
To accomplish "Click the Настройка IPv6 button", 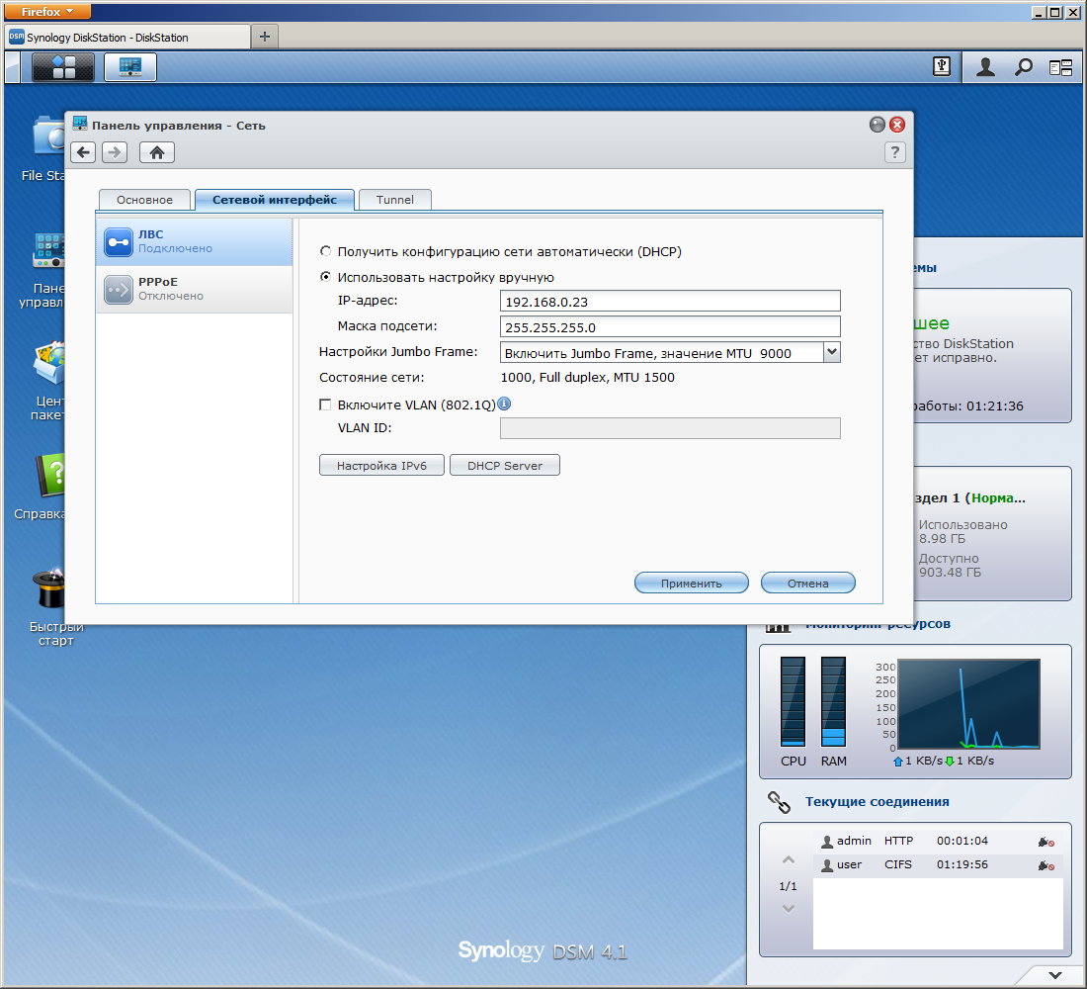I will pyautogui.click(x=381, y=465).
